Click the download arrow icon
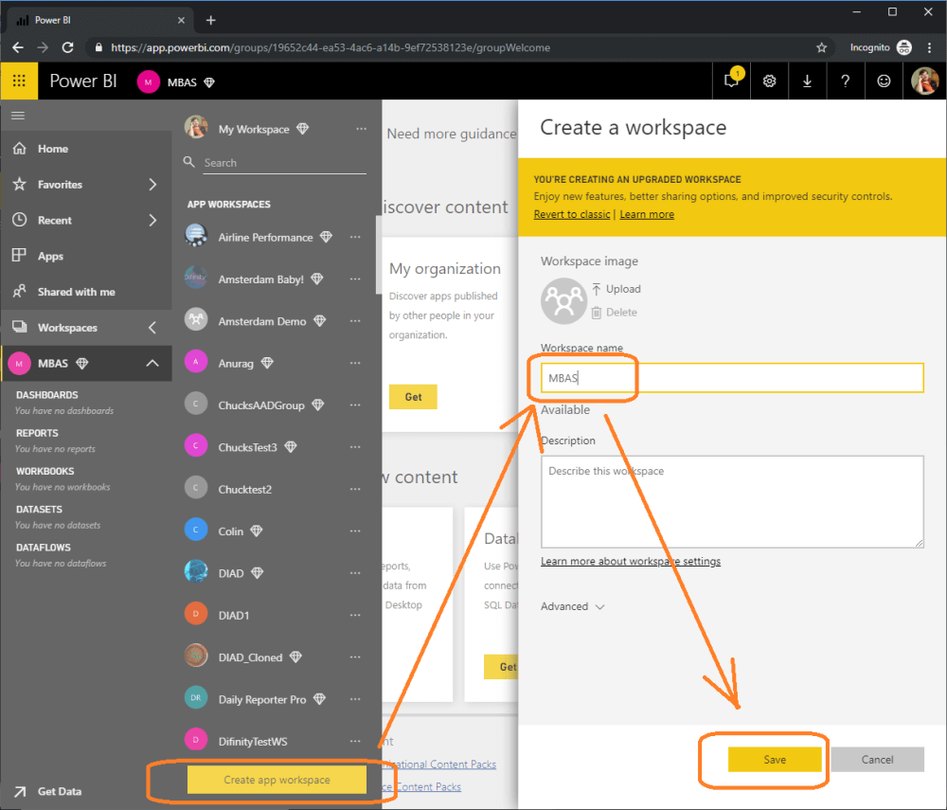Image resolution: width=947 pixels, height=810 pixels. [x=808, y=81]
